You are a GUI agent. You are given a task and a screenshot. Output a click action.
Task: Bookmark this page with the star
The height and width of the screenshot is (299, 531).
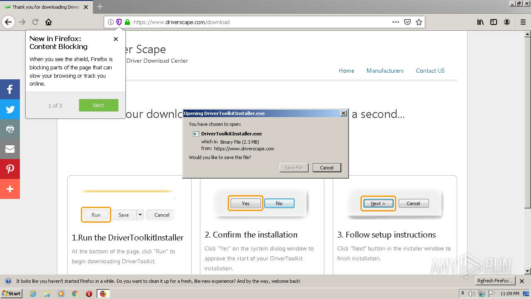point(419,22)
